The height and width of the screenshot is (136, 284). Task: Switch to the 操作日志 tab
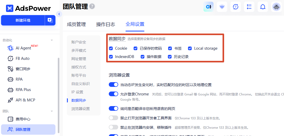tap(106, 24)
